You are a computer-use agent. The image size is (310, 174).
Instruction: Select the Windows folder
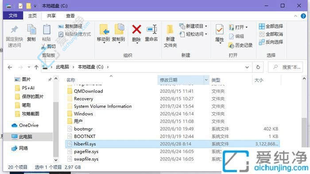(83, 114)
